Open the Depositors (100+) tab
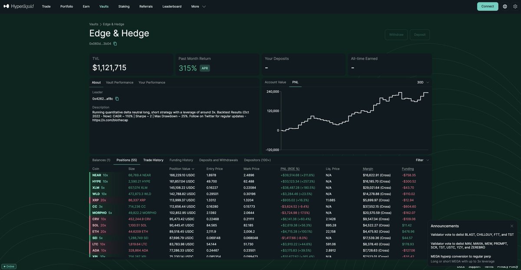The image size is (521, 270). [257, 160]
